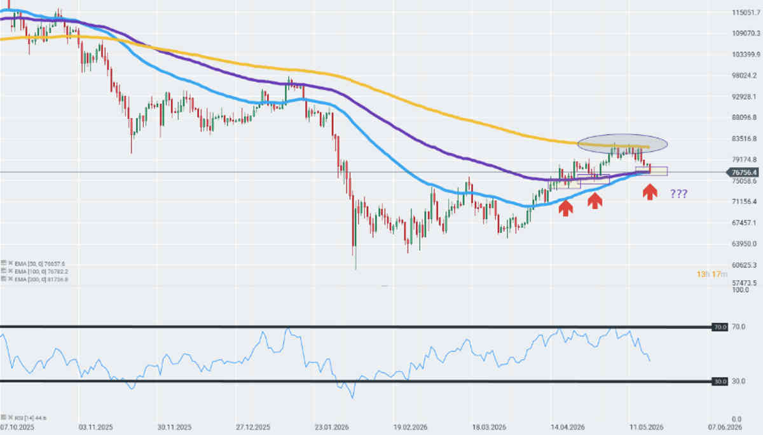Select the red arrow beside question marks
The height and width of the screenshot is (435, 763).
click(649, 192)
